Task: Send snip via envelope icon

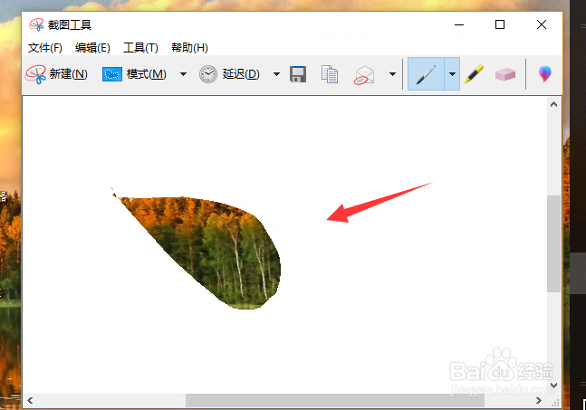Action: coord(364,75)
